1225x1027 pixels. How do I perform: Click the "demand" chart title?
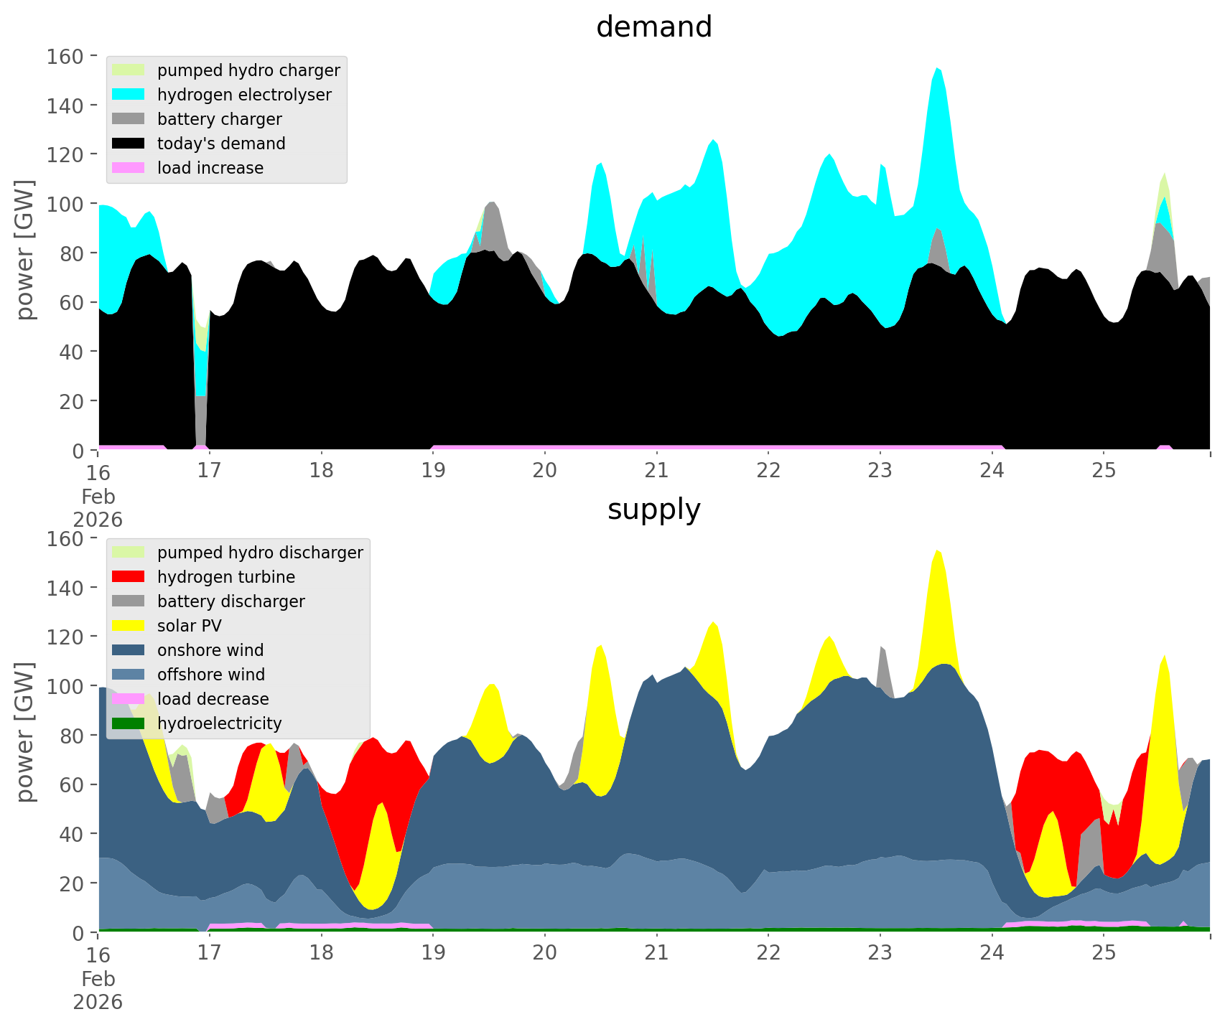point(653,27)
